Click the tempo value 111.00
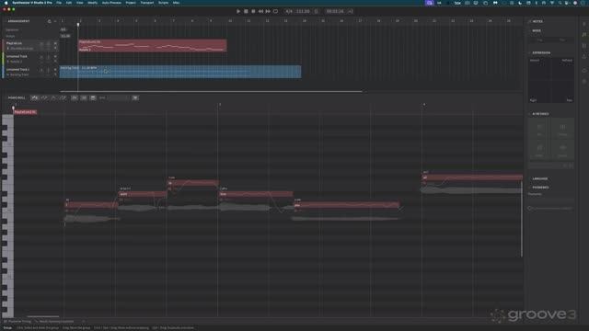589x331 pixels. click(303, 11)
